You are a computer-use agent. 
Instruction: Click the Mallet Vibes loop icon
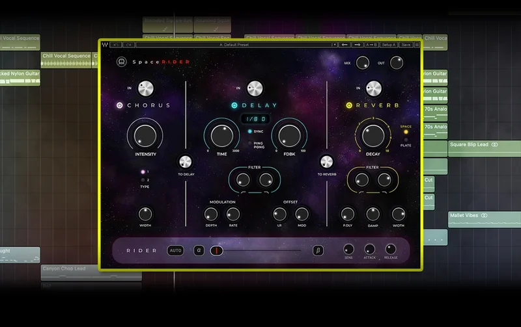pos(484,216)
